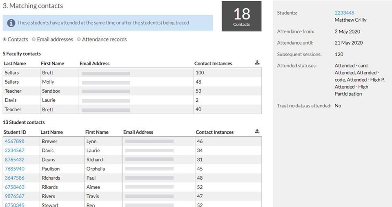Click the faculty Last Name column header

[15, 64]
